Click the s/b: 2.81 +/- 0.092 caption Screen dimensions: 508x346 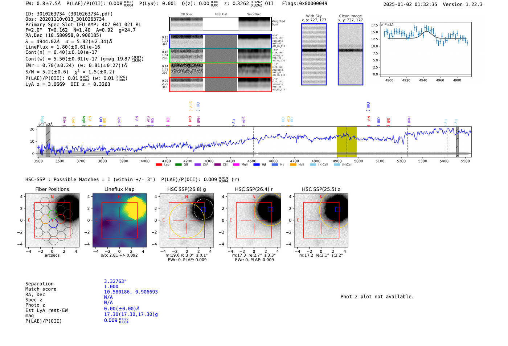(x=119, y=255)
